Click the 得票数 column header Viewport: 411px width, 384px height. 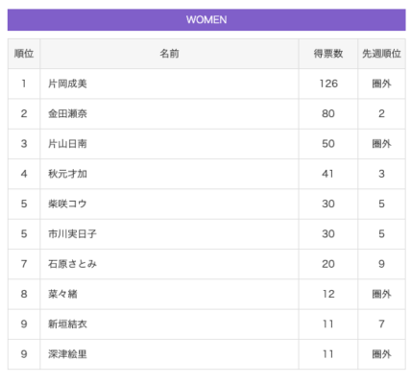click(328, 54)
